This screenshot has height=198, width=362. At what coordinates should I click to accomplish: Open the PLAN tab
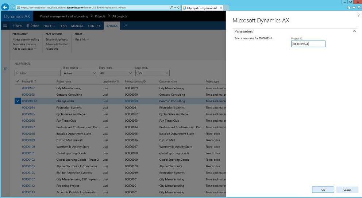[x=63, y=26]
